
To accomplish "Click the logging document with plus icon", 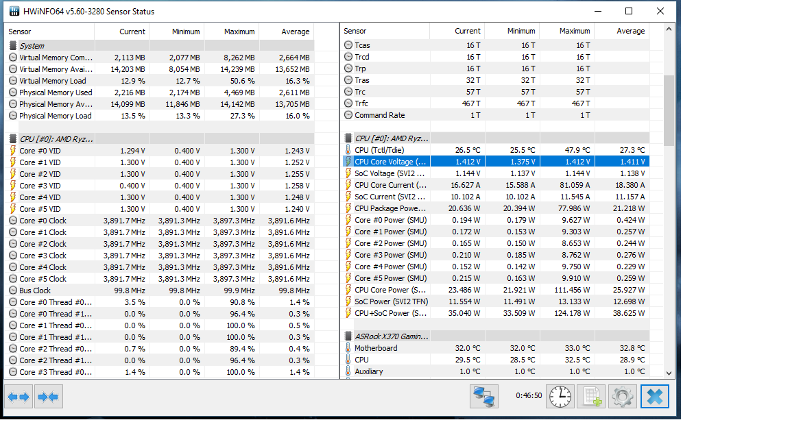I will 591,396.
